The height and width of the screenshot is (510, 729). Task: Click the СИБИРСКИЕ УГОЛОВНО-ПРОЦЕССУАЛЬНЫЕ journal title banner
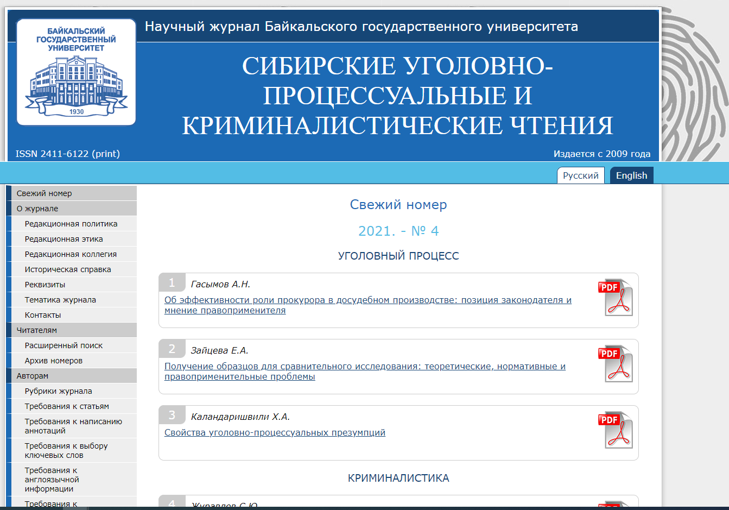point(397,96)
